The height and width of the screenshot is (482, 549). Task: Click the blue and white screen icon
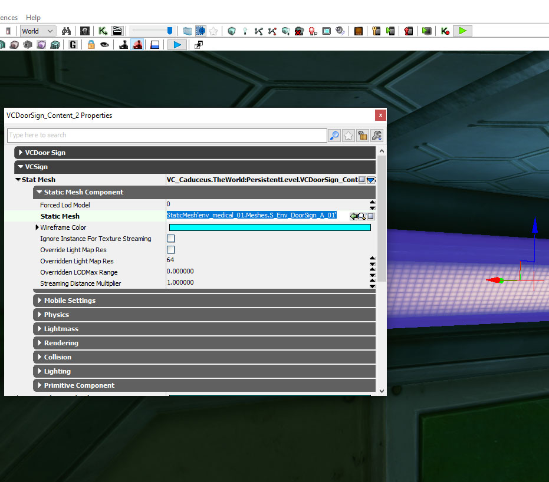pos(154,45)
